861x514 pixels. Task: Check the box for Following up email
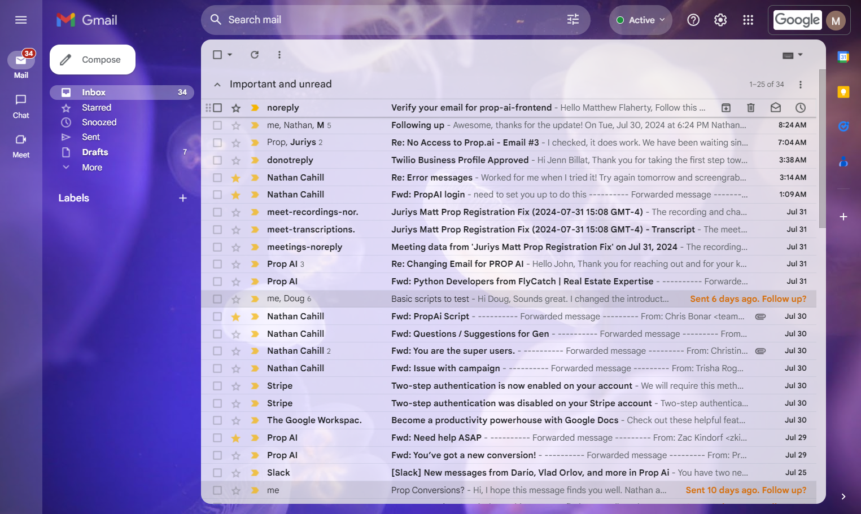[x=217, y=125]
